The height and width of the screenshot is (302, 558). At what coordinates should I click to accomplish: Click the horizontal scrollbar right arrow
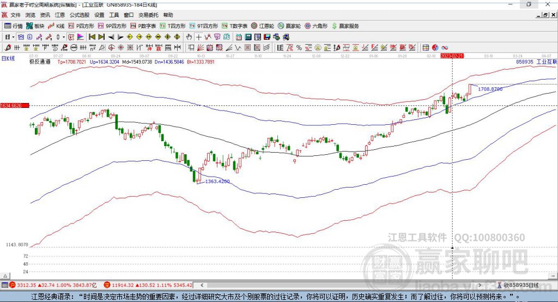click(x=480, y=285)
